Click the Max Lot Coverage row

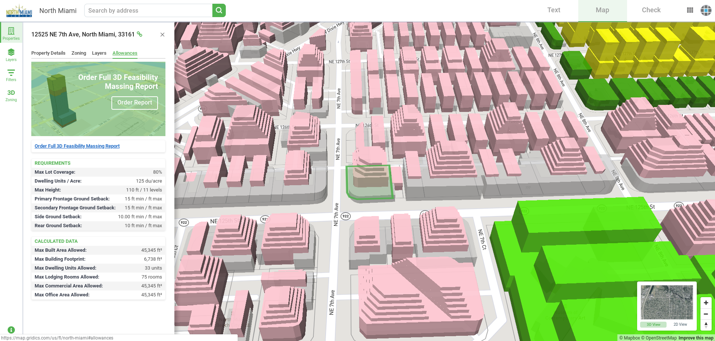(x=98, y=172)
